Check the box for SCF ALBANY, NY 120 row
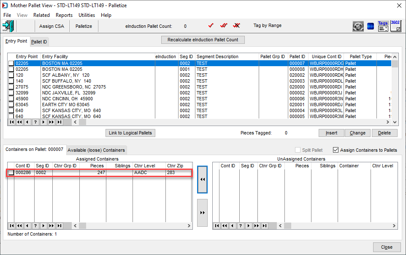Image resolution: width=406 pixels, height=255 pixels. [x=11, y=75]
